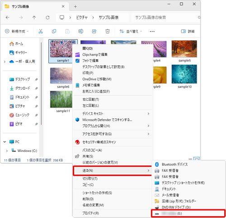This screenshot has width=226, height=218.
Task: Click the Paste icon in toolbar
Action: coord(67,31)
